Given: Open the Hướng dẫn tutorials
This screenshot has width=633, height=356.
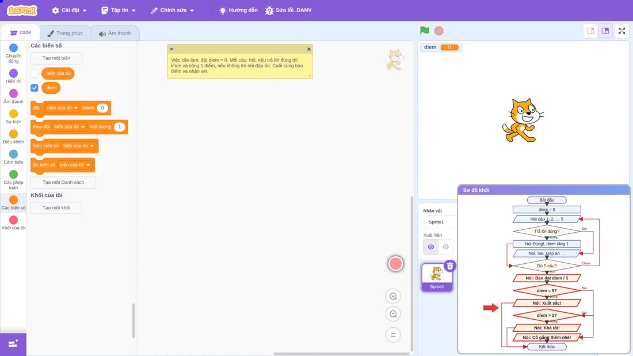Looking at the screenshot, I should click(x=238, y=10).
